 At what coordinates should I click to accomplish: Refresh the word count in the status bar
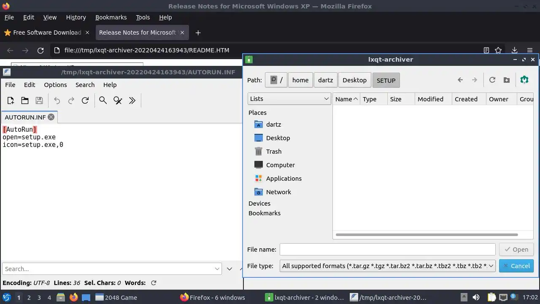click(154, 283)
